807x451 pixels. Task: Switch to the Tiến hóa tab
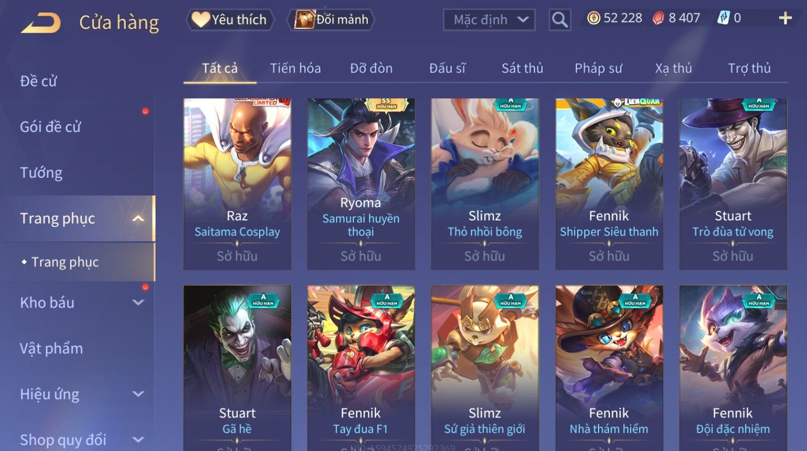pos(295,68)
